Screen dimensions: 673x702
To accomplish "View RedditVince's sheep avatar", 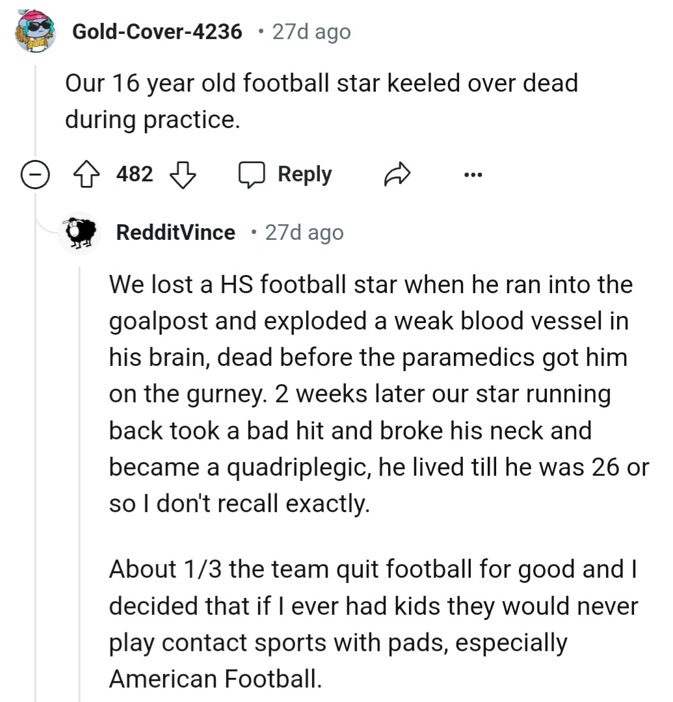I will (x=79, y=233).
